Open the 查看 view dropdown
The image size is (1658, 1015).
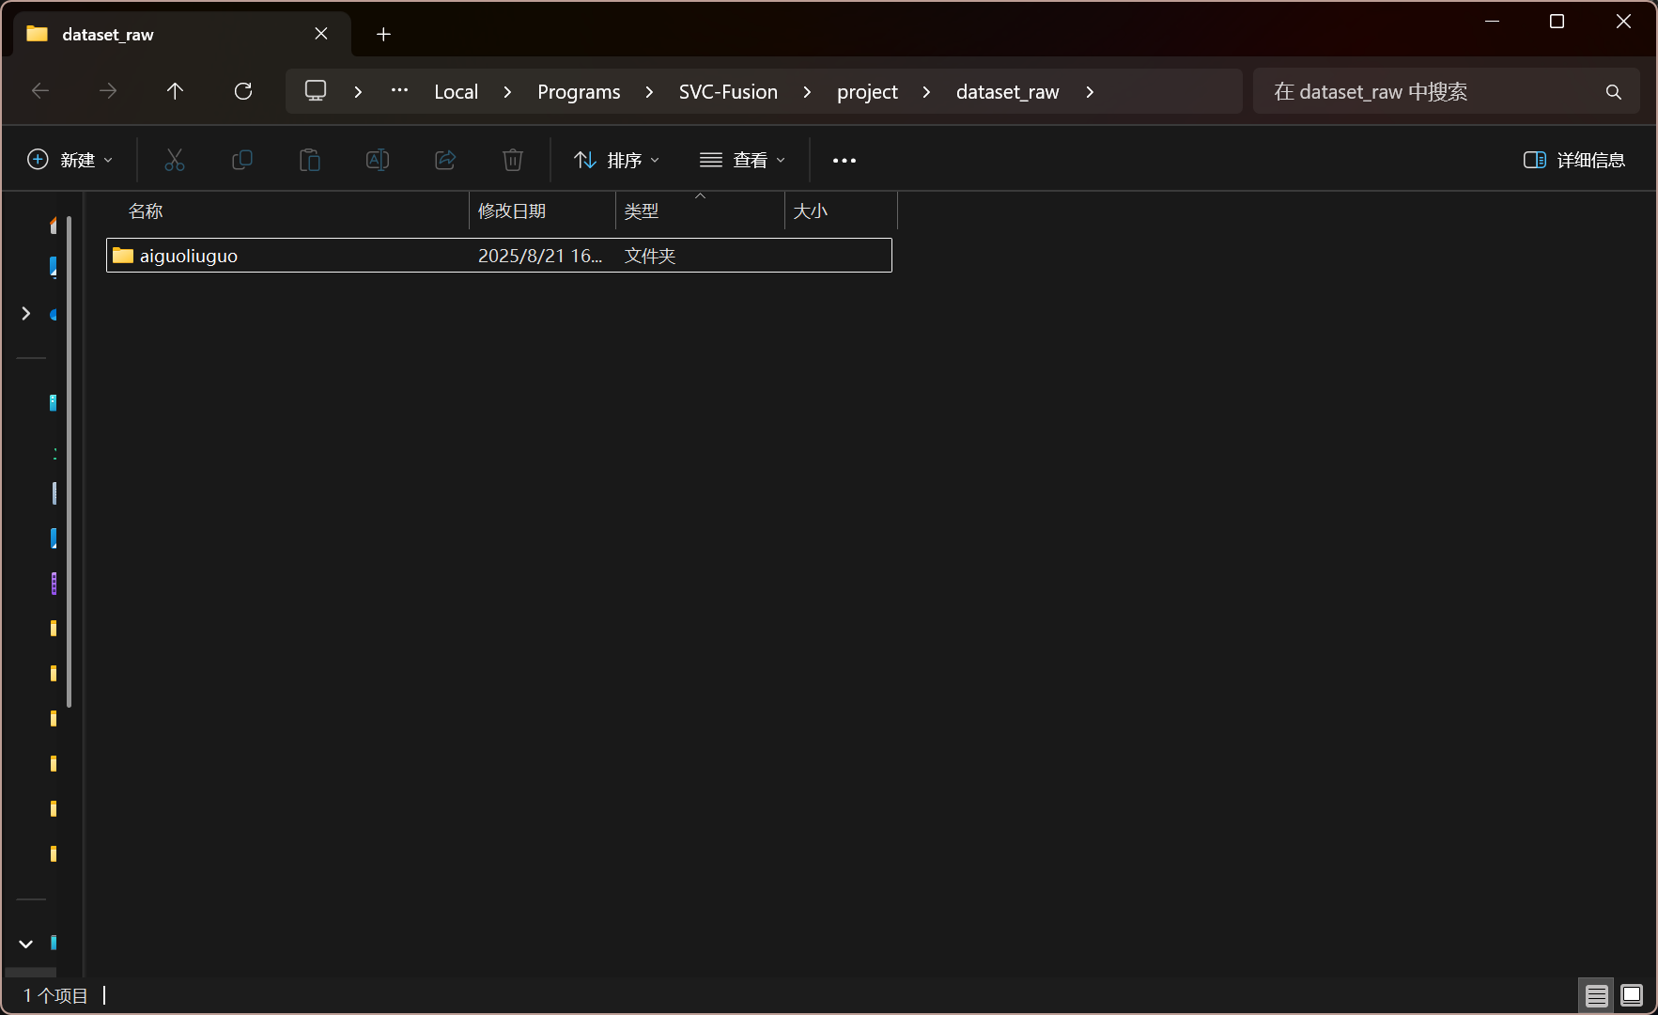click(x=743, y=160)
